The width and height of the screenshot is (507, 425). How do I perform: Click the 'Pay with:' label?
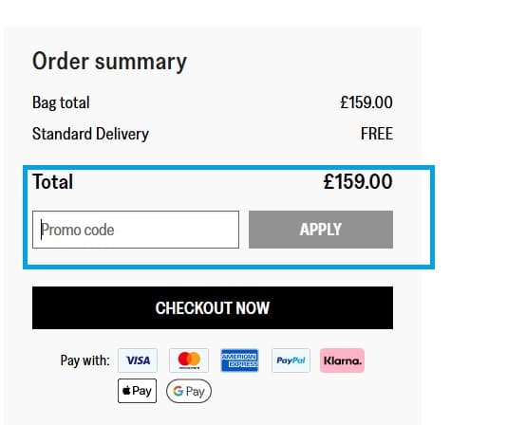coord(85,360)
